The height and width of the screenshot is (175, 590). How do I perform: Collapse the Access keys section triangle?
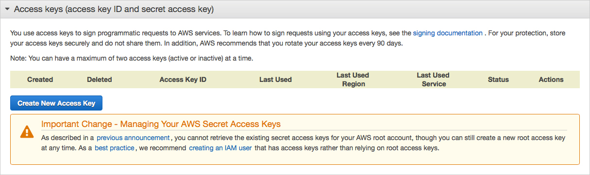point(7,9)
